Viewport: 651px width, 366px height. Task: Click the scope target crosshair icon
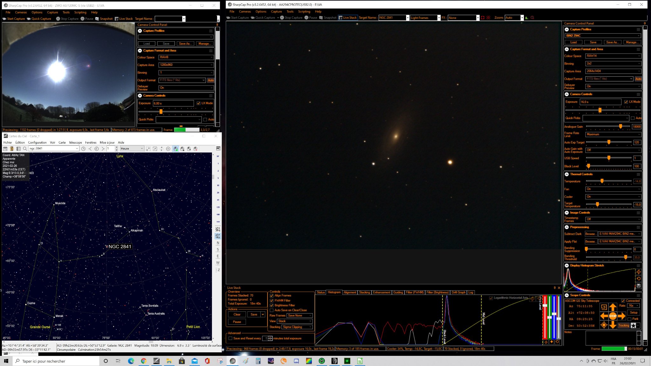point(604,325)
